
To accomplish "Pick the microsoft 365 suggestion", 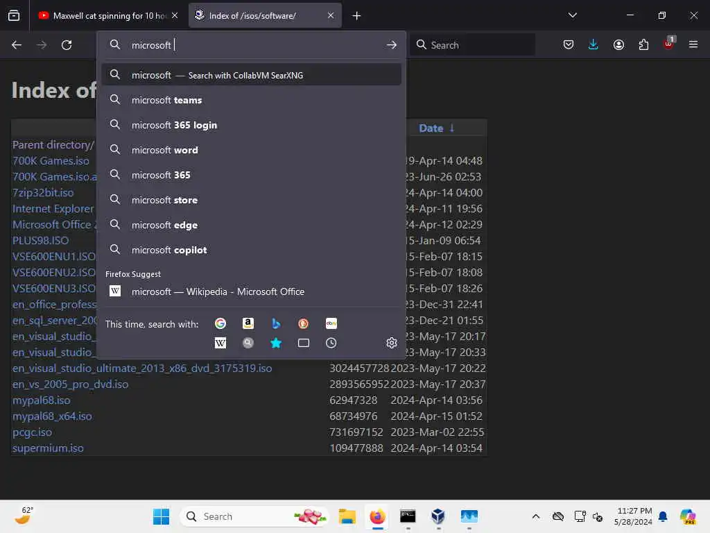I will point(252,175).
